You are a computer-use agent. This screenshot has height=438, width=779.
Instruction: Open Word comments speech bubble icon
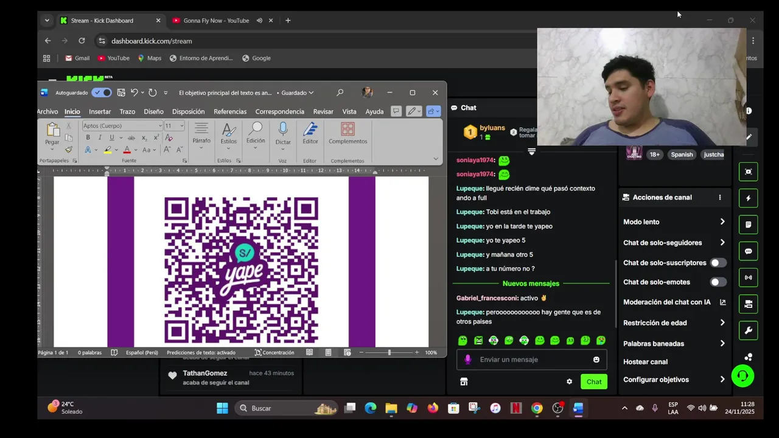(396, 111)
